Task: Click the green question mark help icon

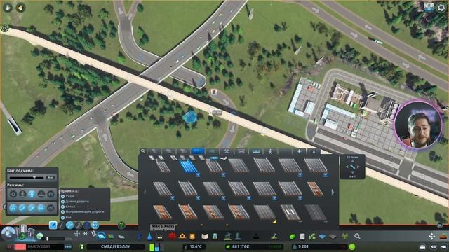Action: [121, 225]
